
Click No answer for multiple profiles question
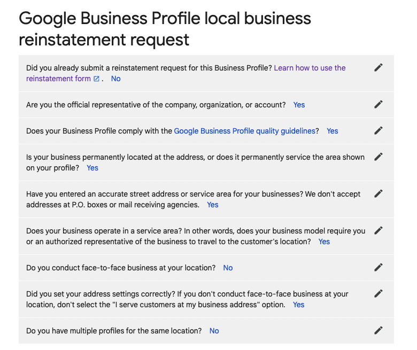click(214, 331)
